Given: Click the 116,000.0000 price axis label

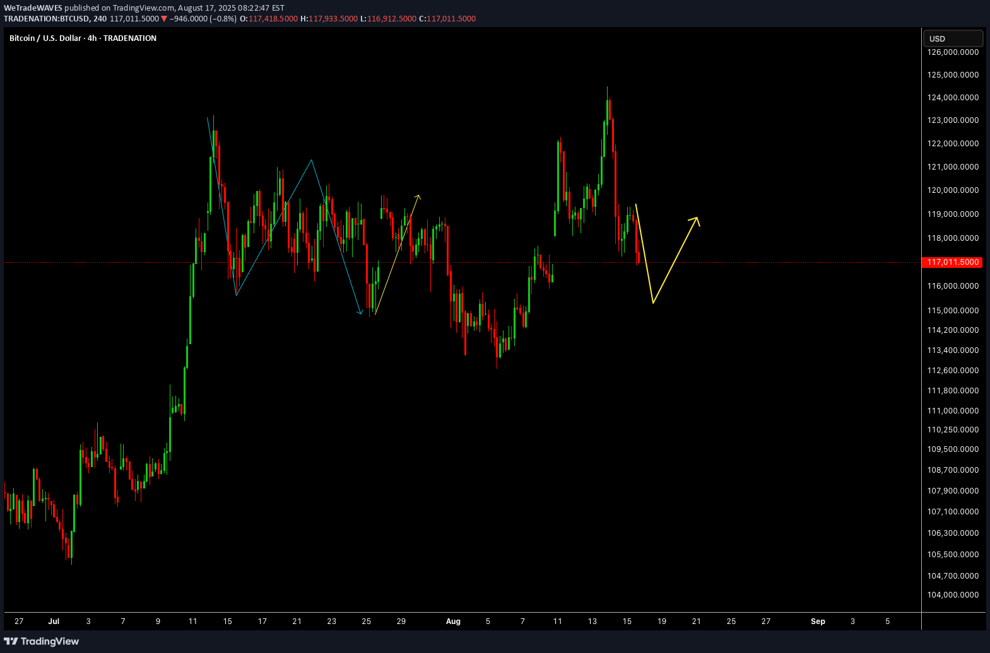Looking at the screenshot, I should (953, 286).
